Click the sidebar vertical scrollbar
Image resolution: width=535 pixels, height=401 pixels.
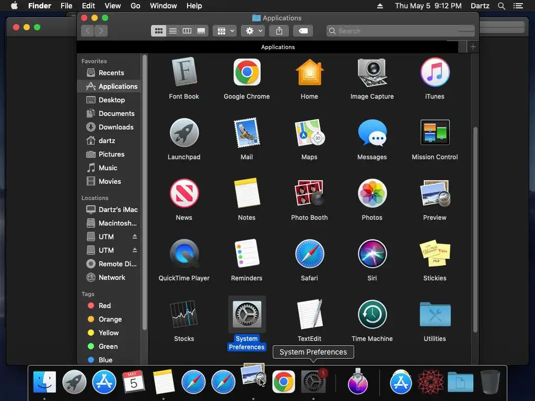(145, 193)
